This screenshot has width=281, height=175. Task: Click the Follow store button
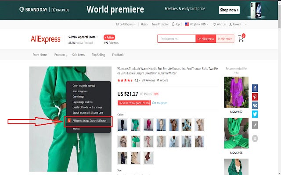point(109,38)
